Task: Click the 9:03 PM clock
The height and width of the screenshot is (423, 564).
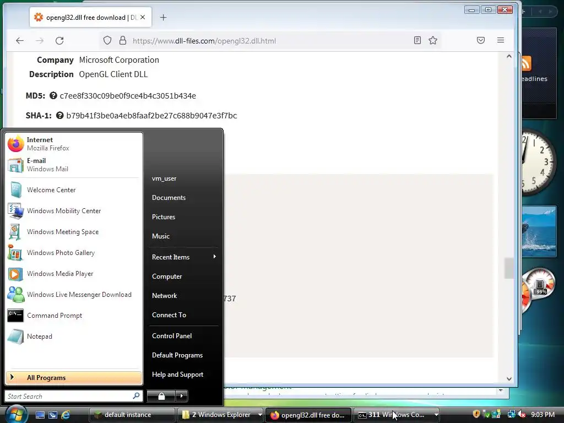Action: click(543, 414)
